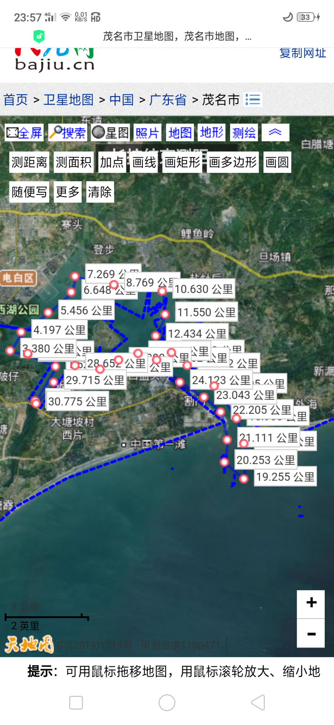Image resolution: width=334 pixels, height=725 pixels.
Task: Expand the 更多 tools option
Action: coord(68,192)
